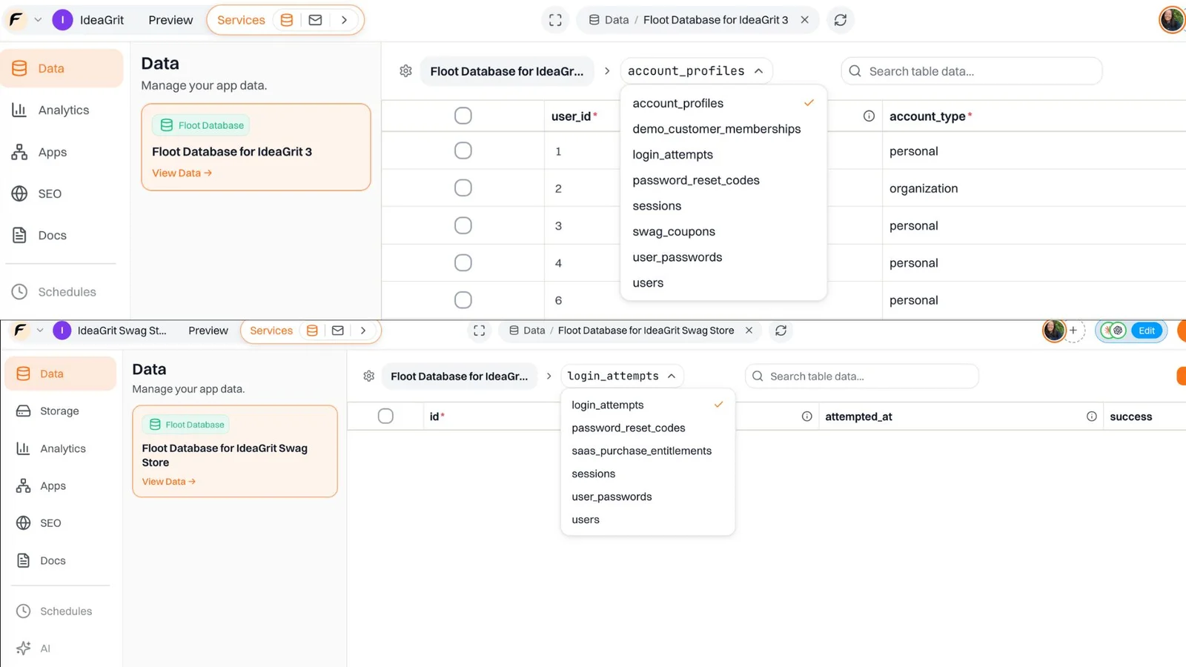
Task: Click info icon beside attempted_at column
Action: point(806,417)
